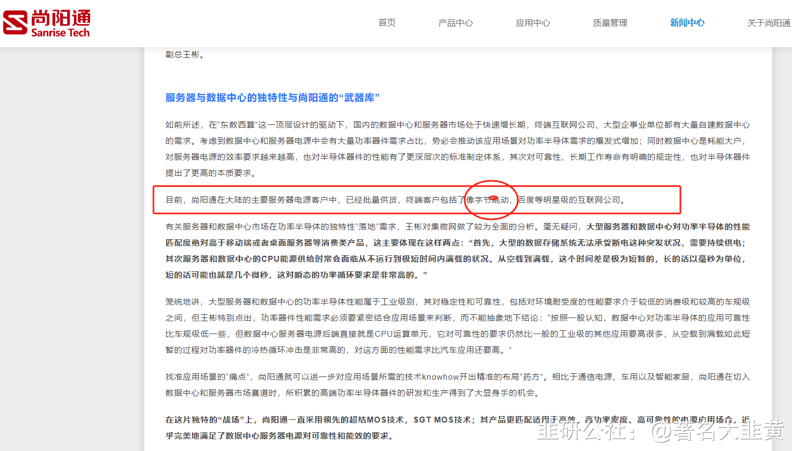Navigate to 关于尚阳通 menu item
The height and width of the screenshot is (451, 792).
point(769,23)
